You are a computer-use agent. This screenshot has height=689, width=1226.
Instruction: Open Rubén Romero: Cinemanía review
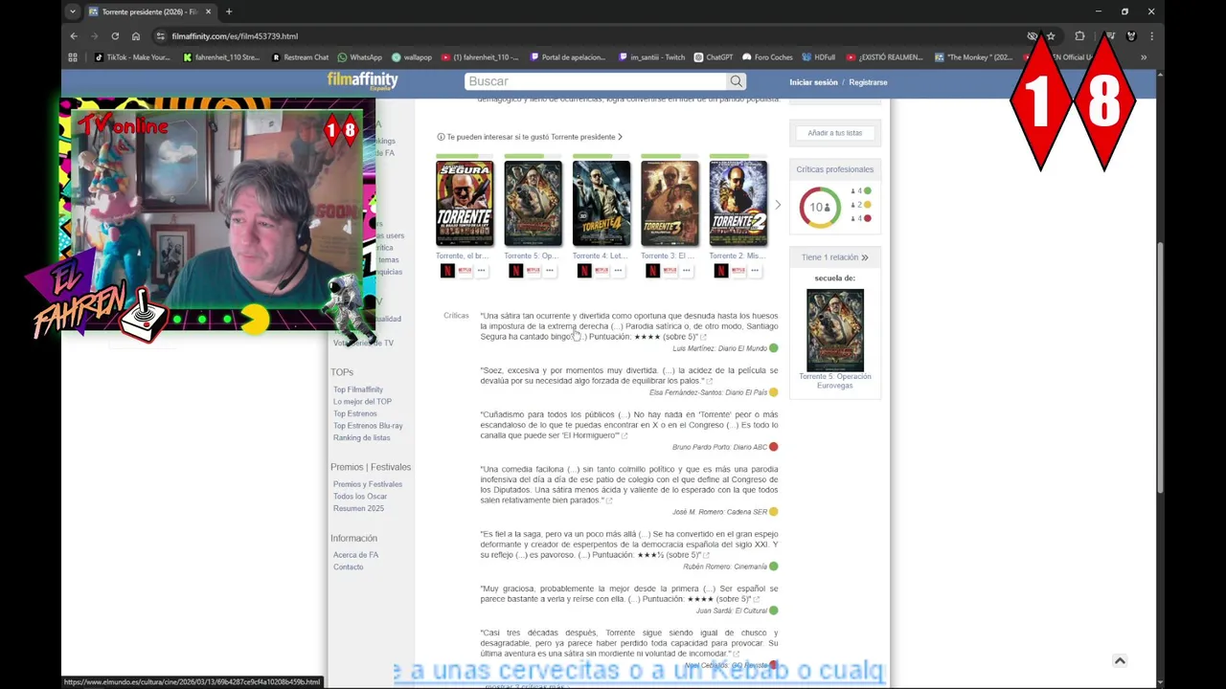(725, 567)
